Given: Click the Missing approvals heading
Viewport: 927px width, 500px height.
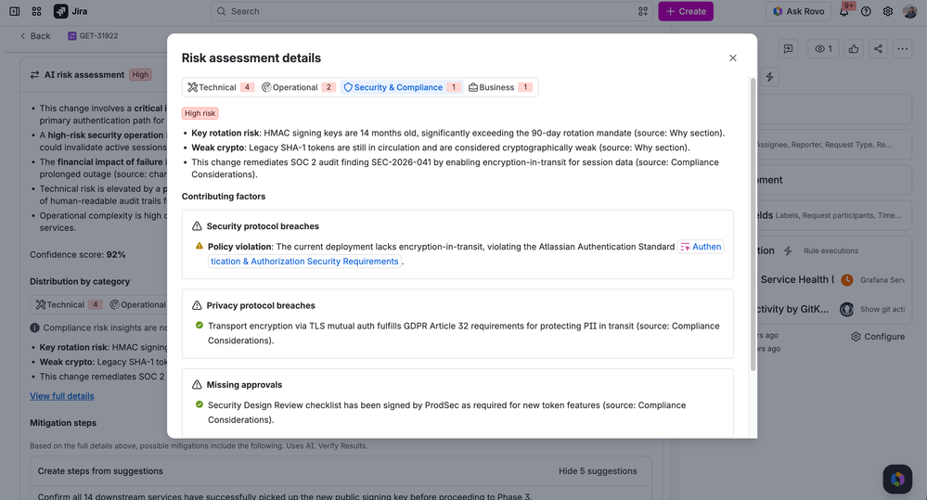Looking at the screenshot, I should pyautogui.click(x=244, y=385).
